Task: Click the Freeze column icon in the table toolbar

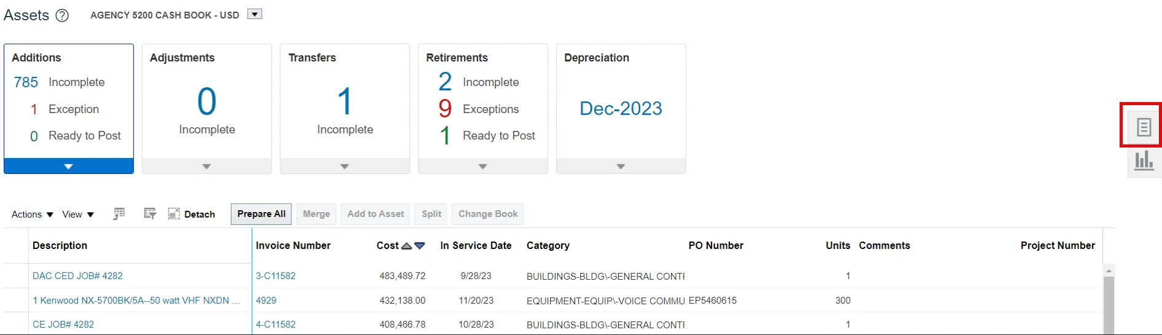Action: tap(119, 214)
